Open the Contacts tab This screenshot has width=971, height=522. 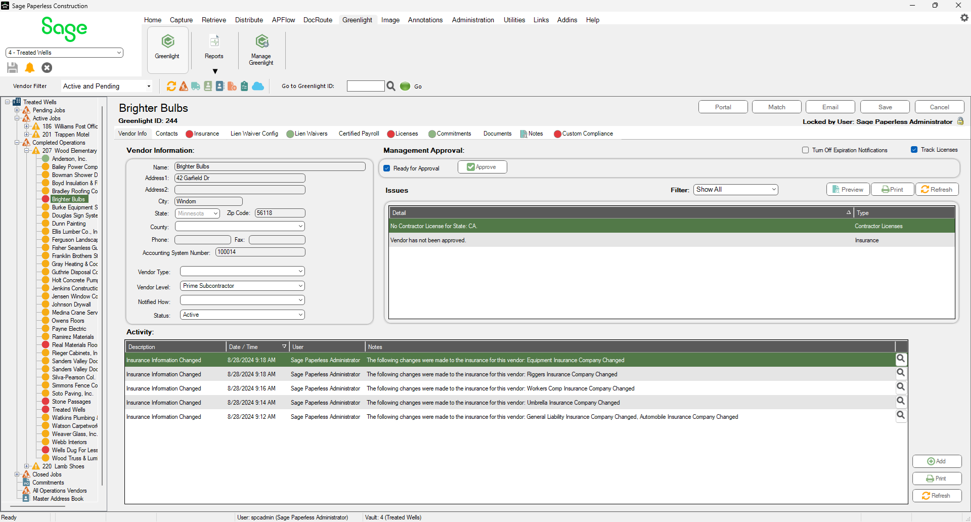166,134
